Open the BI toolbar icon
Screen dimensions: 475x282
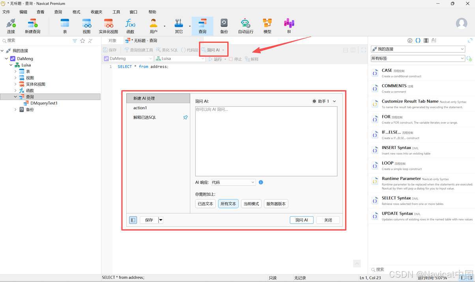coord(289,26)
